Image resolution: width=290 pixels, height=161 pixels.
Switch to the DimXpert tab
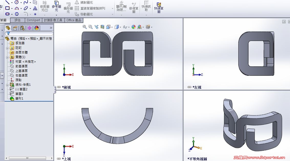click(x=34, y=20)
